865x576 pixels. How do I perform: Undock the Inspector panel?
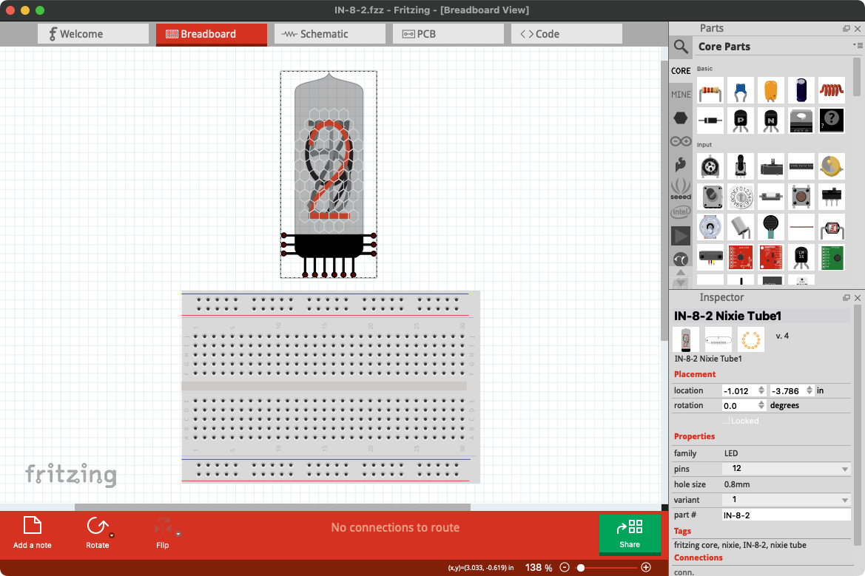tap(847, 298)
